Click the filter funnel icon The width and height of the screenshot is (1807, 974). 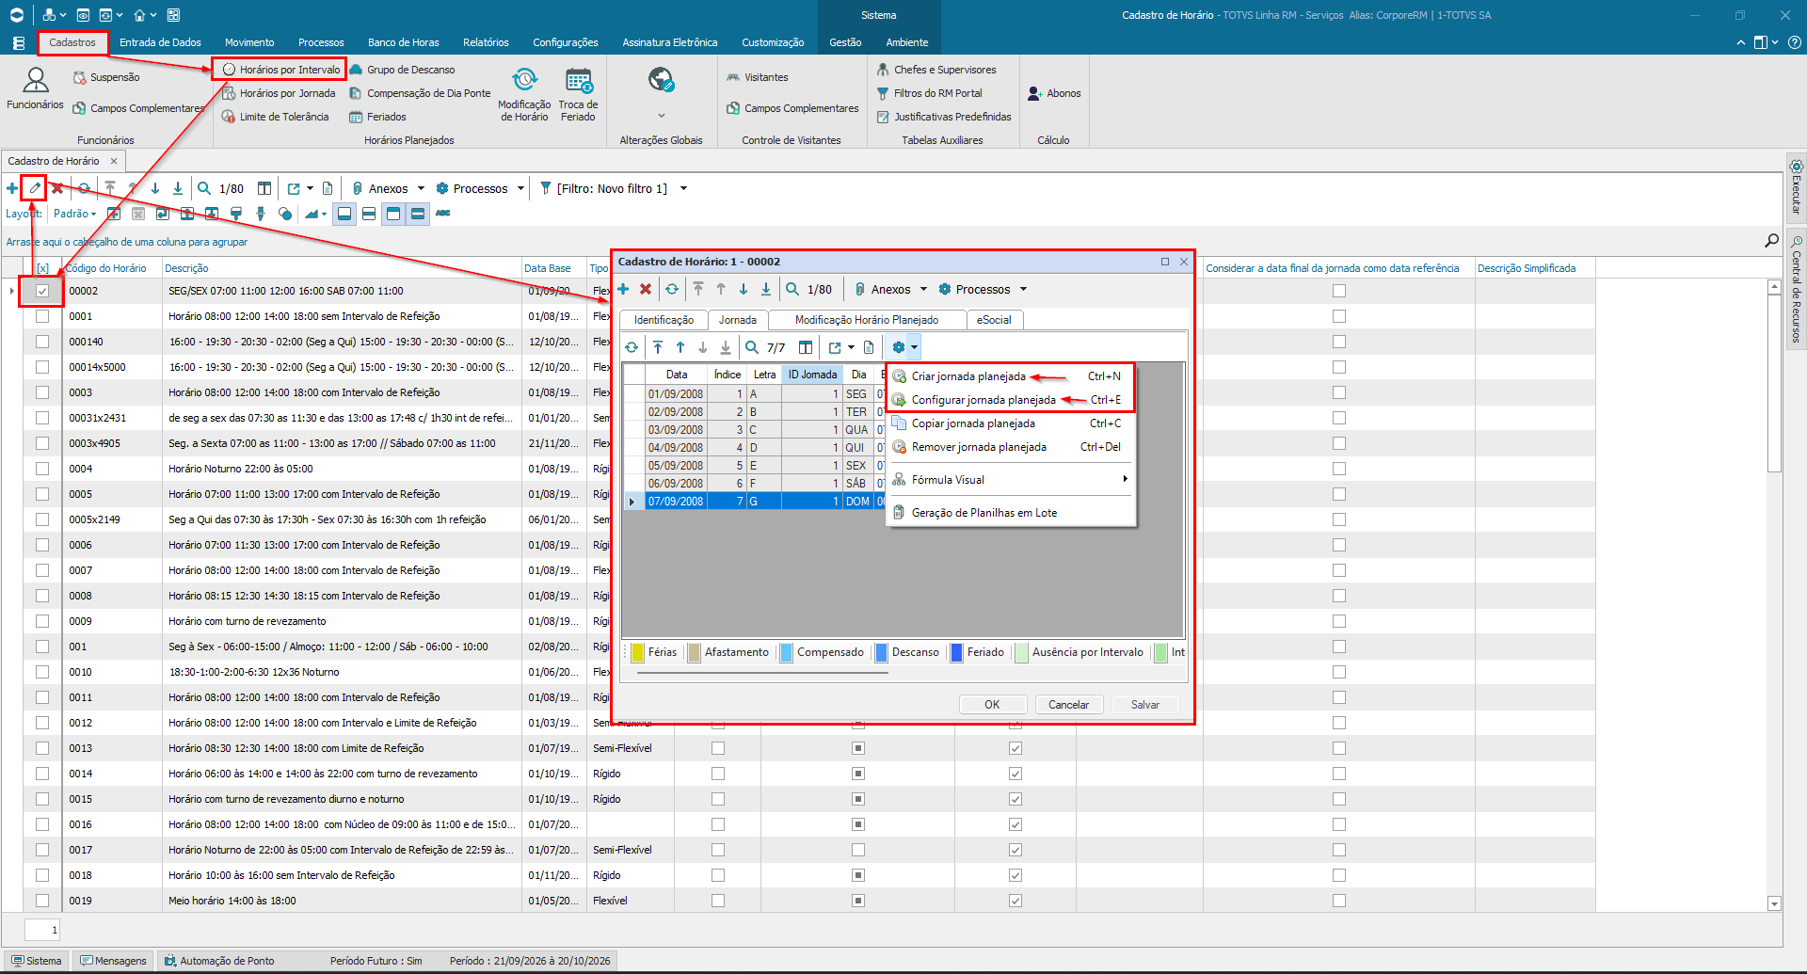tap(545, 188)
